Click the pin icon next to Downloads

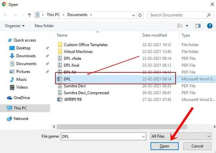48,56
